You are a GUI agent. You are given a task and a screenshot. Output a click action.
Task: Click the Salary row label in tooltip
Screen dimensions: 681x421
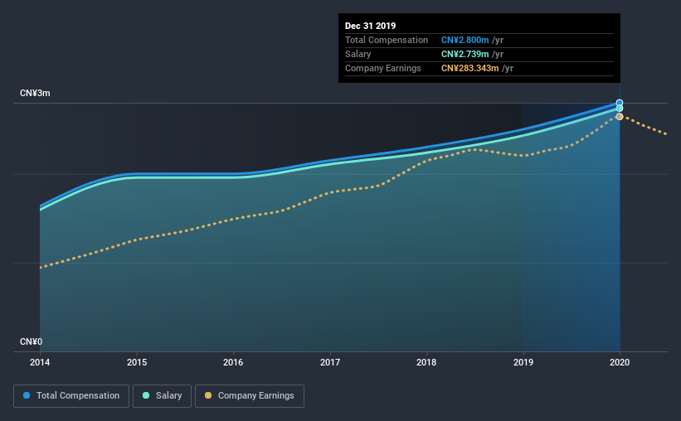pyautogui.click(x=358, y=54)
